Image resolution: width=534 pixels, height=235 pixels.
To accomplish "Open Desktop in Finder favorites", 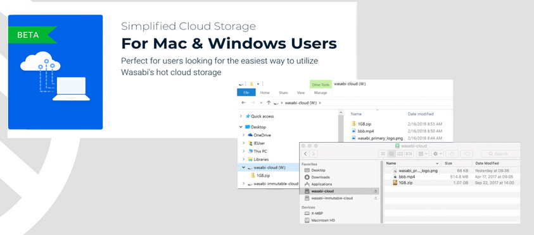I will click(x=319, y=170).
